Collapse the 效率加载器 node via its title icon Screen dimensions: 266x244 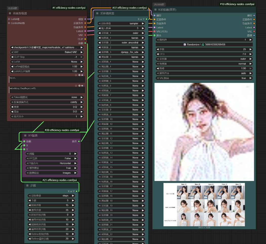coord(10,13)
